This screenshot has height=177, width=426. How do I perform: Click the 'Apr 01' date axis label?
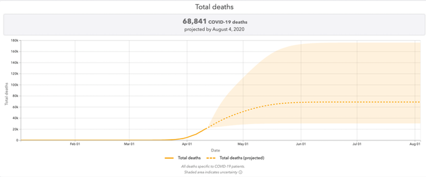click(x=187, y=144)
